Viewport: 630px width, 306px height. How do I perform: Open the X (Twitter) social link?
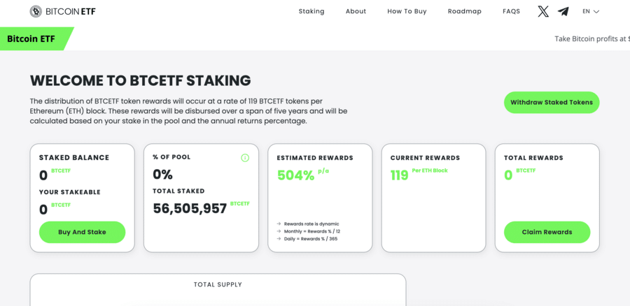pos(543,12)
